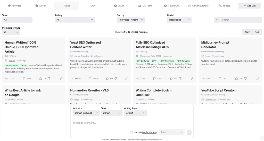Click the GPT-4 plugins model tag
Image resolution: width=264 pixels, height=141 pixels.
(x=183, y=61)
